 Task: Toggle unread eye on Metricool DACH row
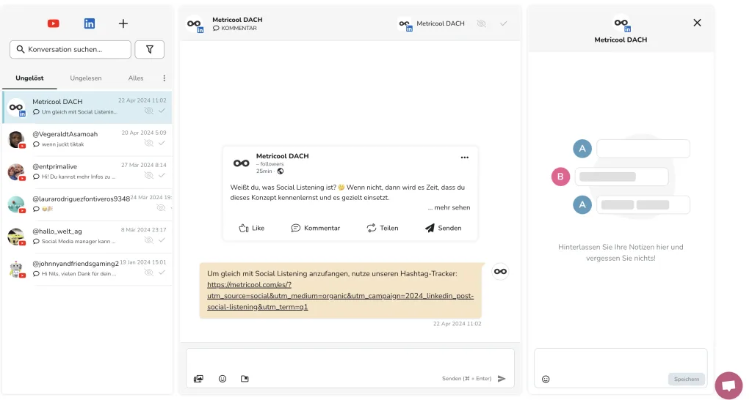tap(148, 111)
